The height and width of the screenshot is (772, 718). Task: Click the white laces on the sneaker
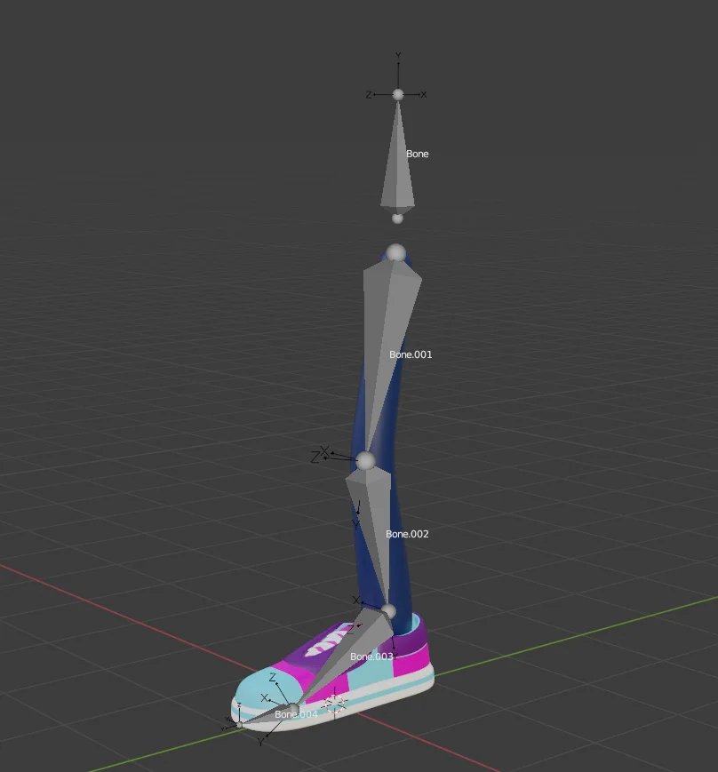click(317, 646)
